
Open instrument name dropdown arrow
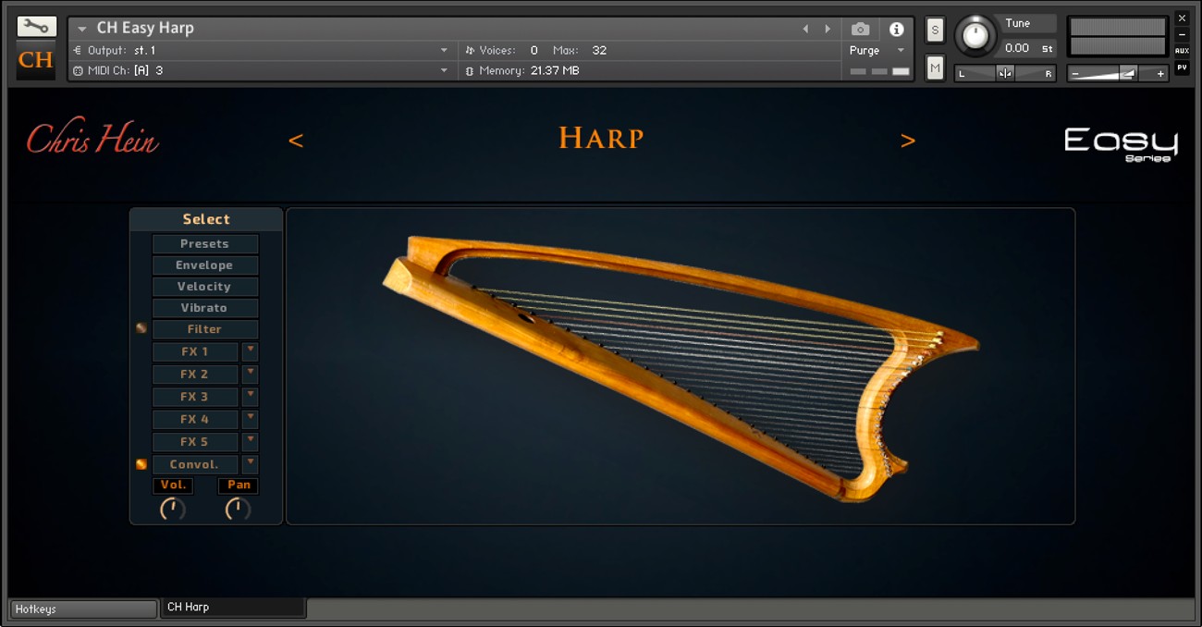tap(82, 29)
